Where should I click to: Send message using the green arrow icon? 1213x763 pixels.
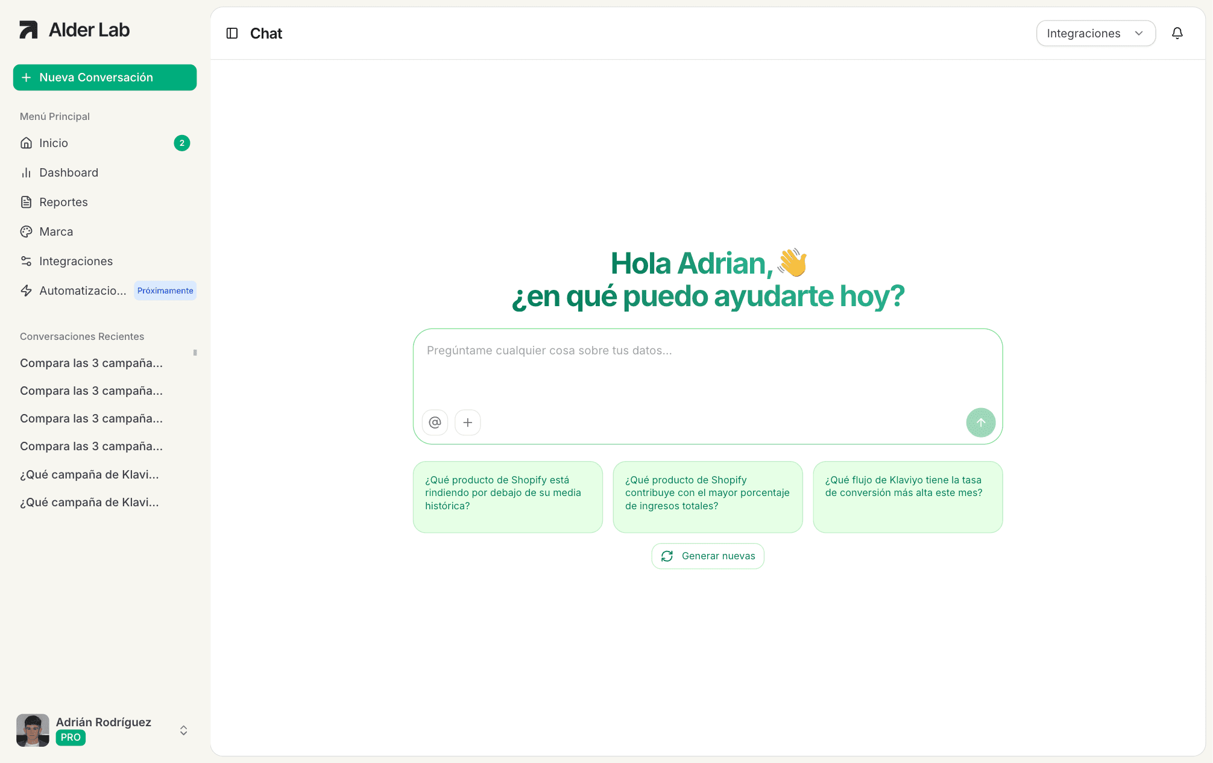[980, 422]
